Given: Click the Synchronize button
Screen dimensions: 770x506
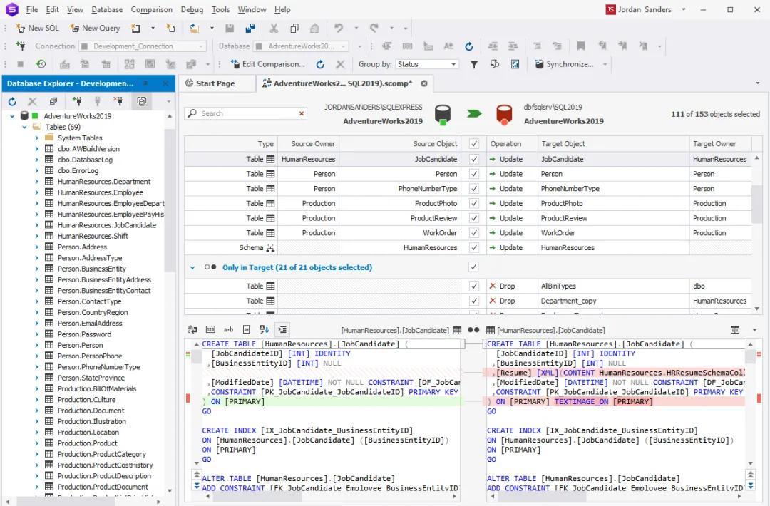Looking at the screenshot, I should (564, 64).
